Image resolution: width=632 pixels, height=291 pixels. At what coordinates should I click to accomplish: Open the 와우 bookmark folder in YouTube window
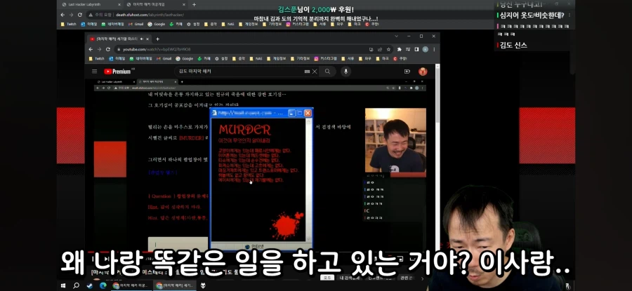pyautogui.click(x=364, y=58)
